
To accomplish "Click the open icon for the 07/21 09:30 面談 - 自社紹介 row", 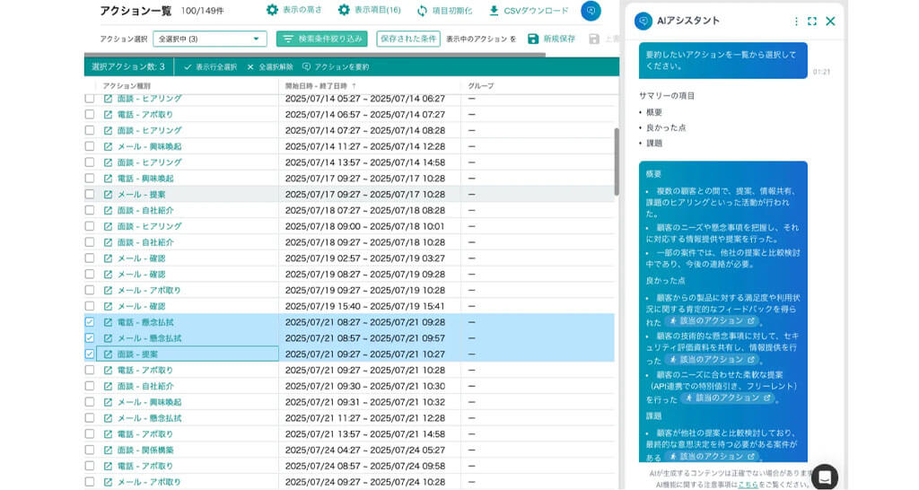I will 108,386.
